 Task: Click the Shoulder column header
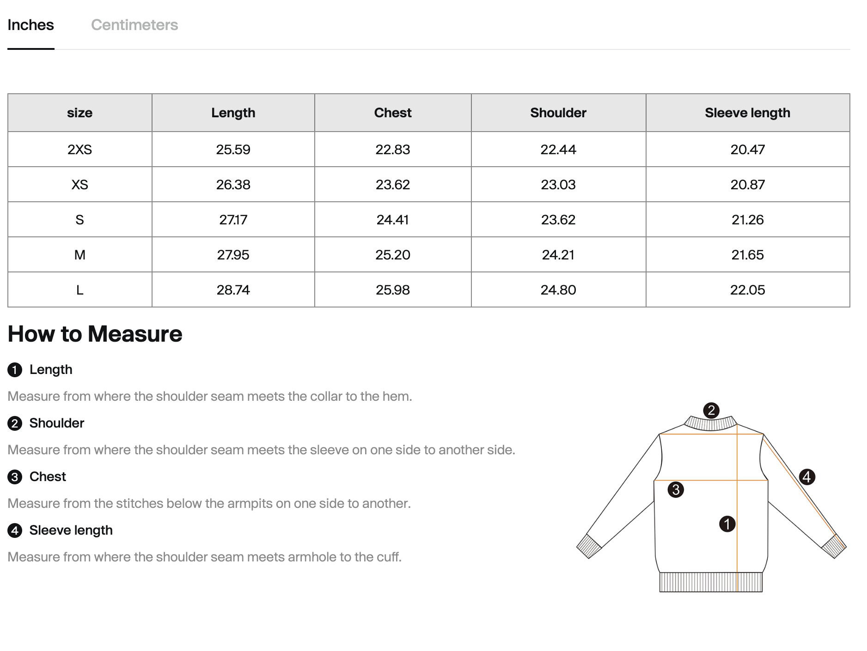[558, 113]
